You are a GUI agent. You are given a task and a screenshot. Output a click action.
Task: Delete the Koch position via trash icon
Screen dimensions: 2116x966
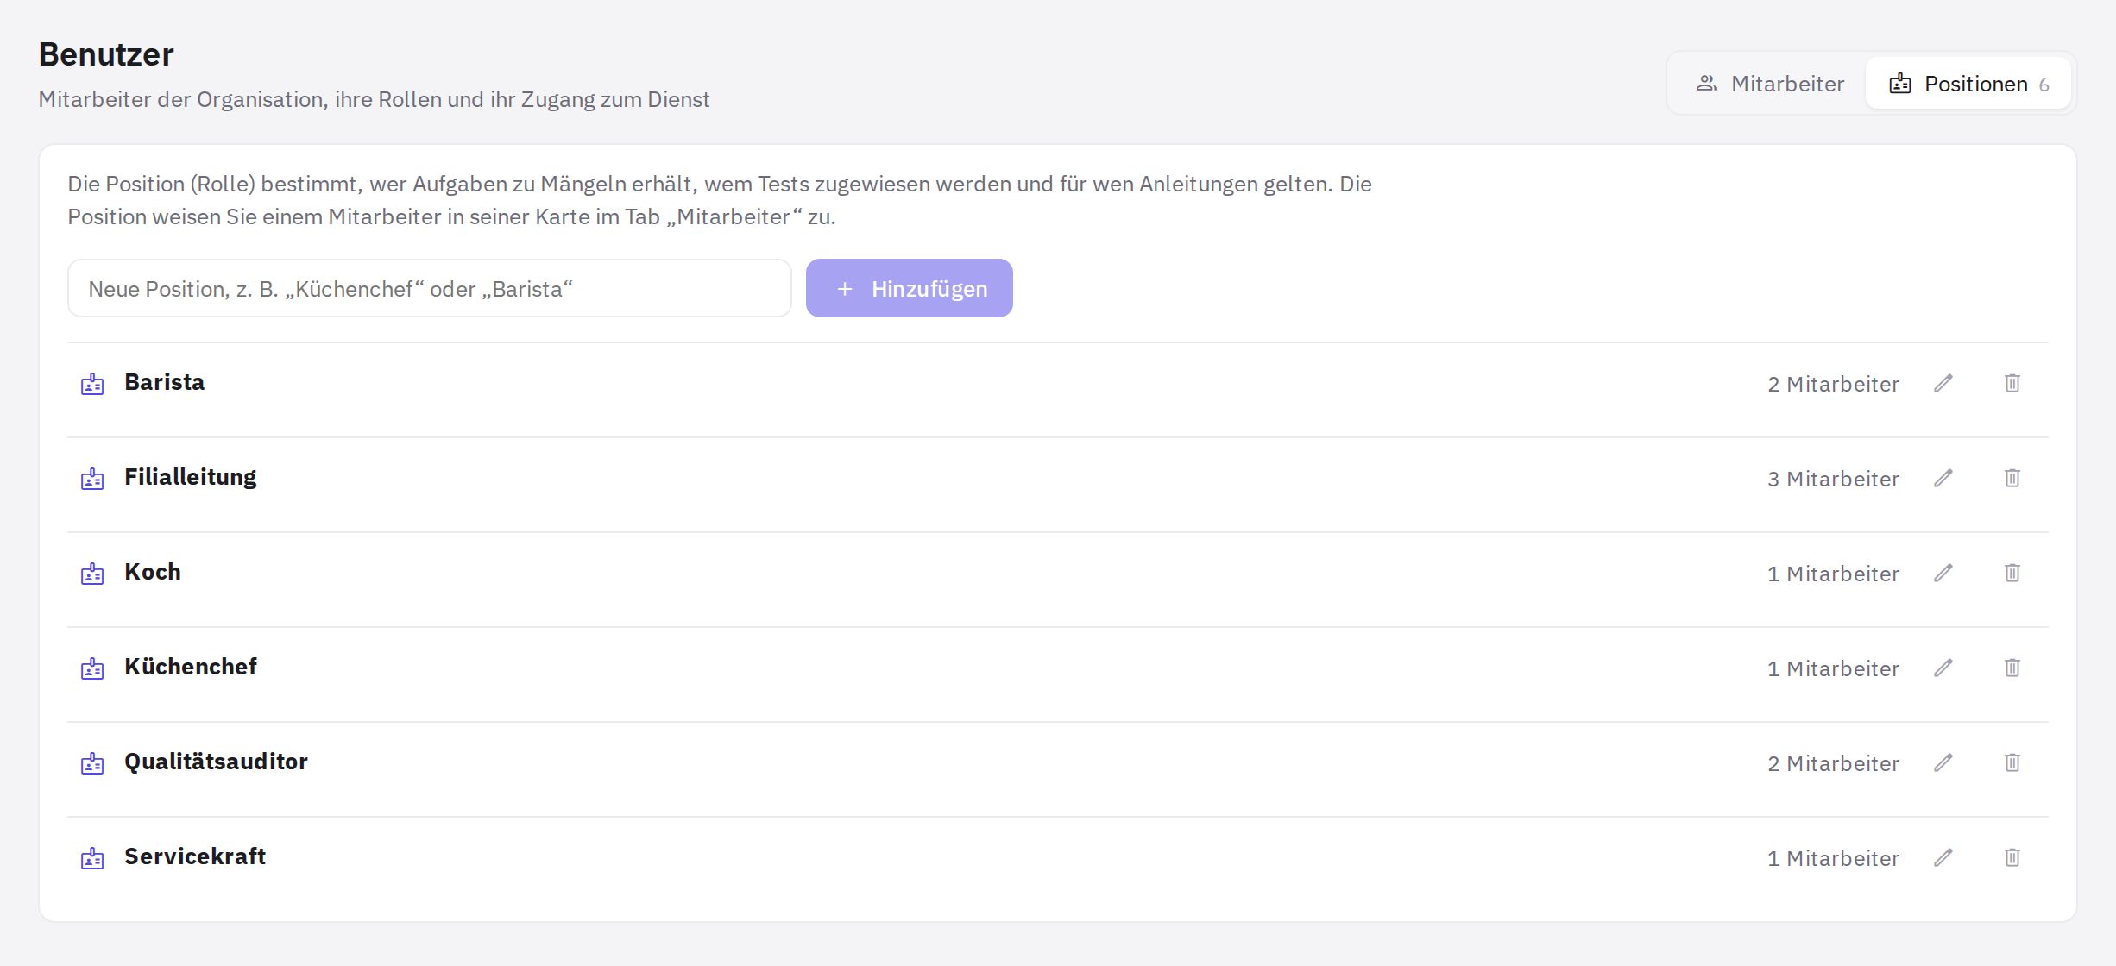click(2012, 573)
